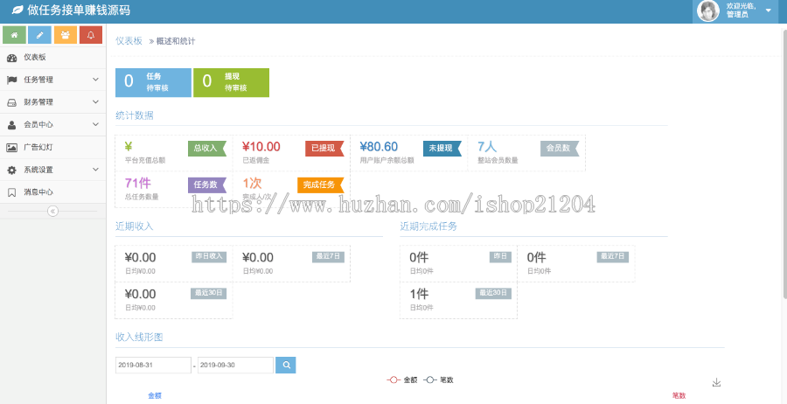Open the 会员中心 menu item
Image resolution: width=787 pixels, height=404 pixels.
(52, 125)
